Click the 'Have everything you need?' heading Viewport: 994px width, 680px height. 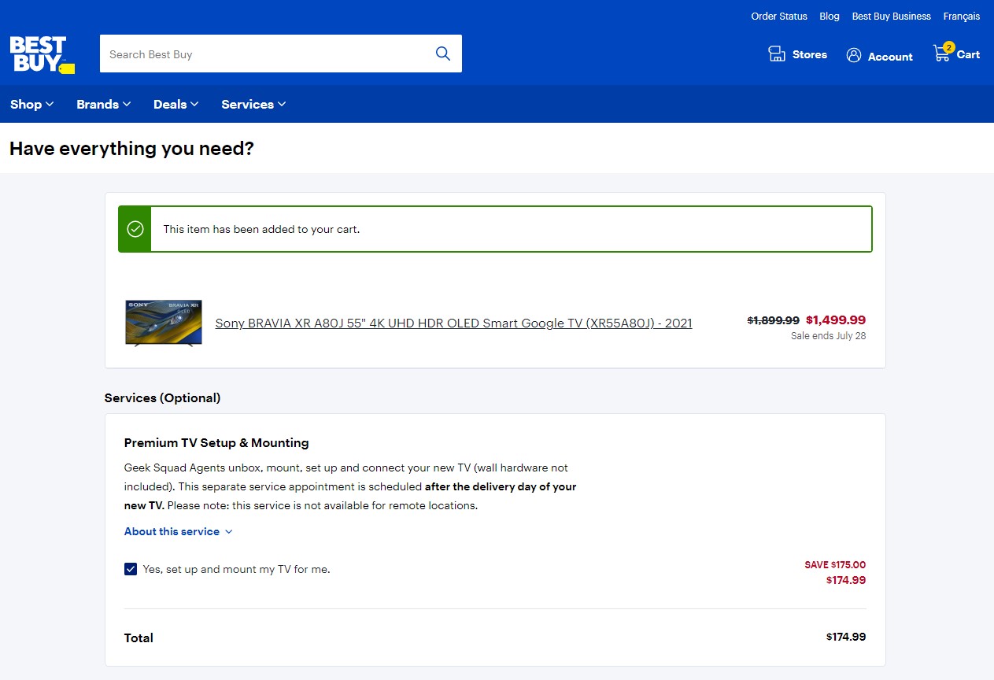[131, 148]
